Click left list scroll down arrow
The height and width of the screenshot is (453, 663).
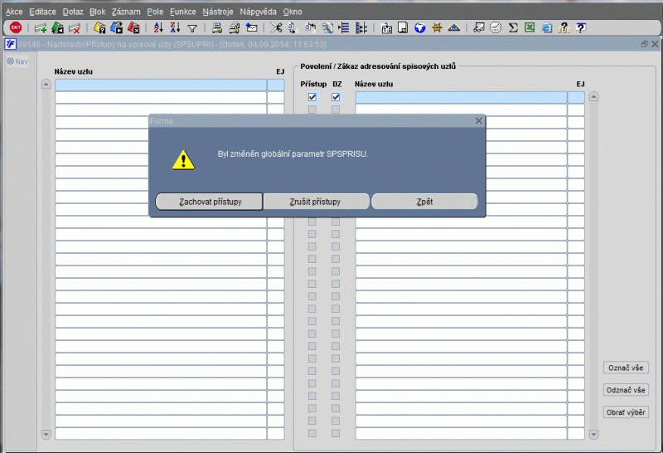click(46, 435)
